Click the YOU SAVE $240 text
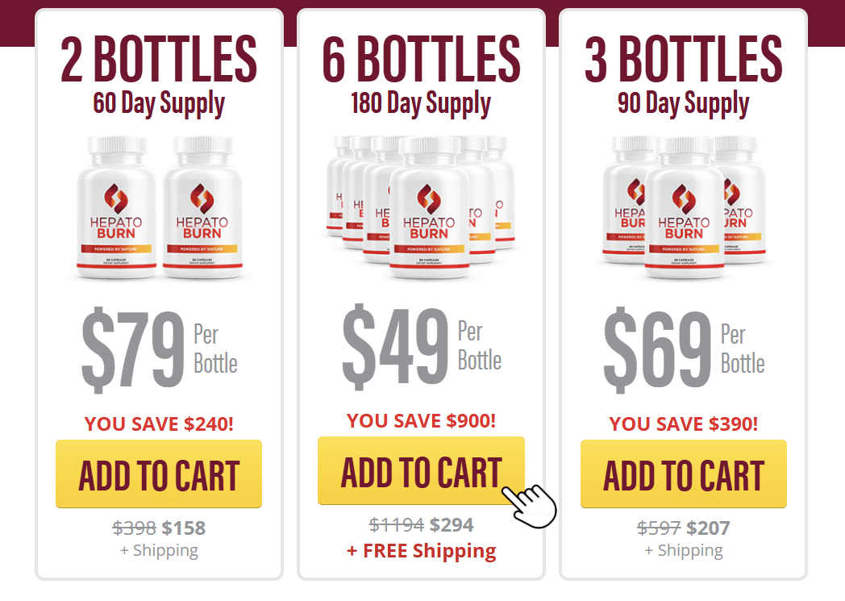The image size is (845, 601). [x=159, y=424]
